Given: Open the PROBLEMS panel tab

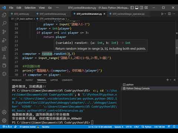Looking at the screenshot, I should (x=17, y=80).
